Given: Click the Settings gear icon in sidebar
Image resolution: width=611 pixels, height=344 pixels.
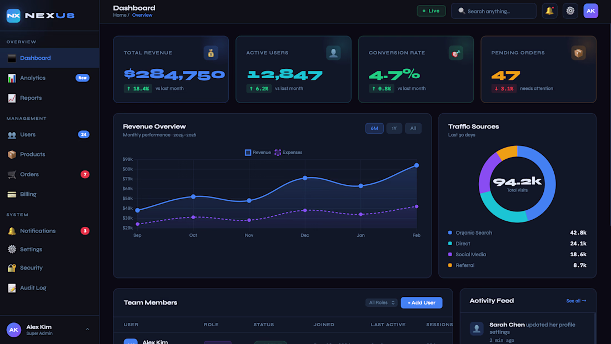Looking at the screenshot, I should 12,249.
